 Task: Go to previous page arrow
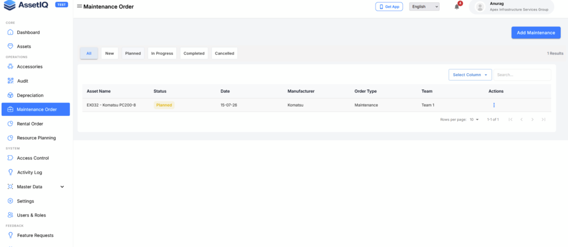pyautogui.click(x=521, y=119)
